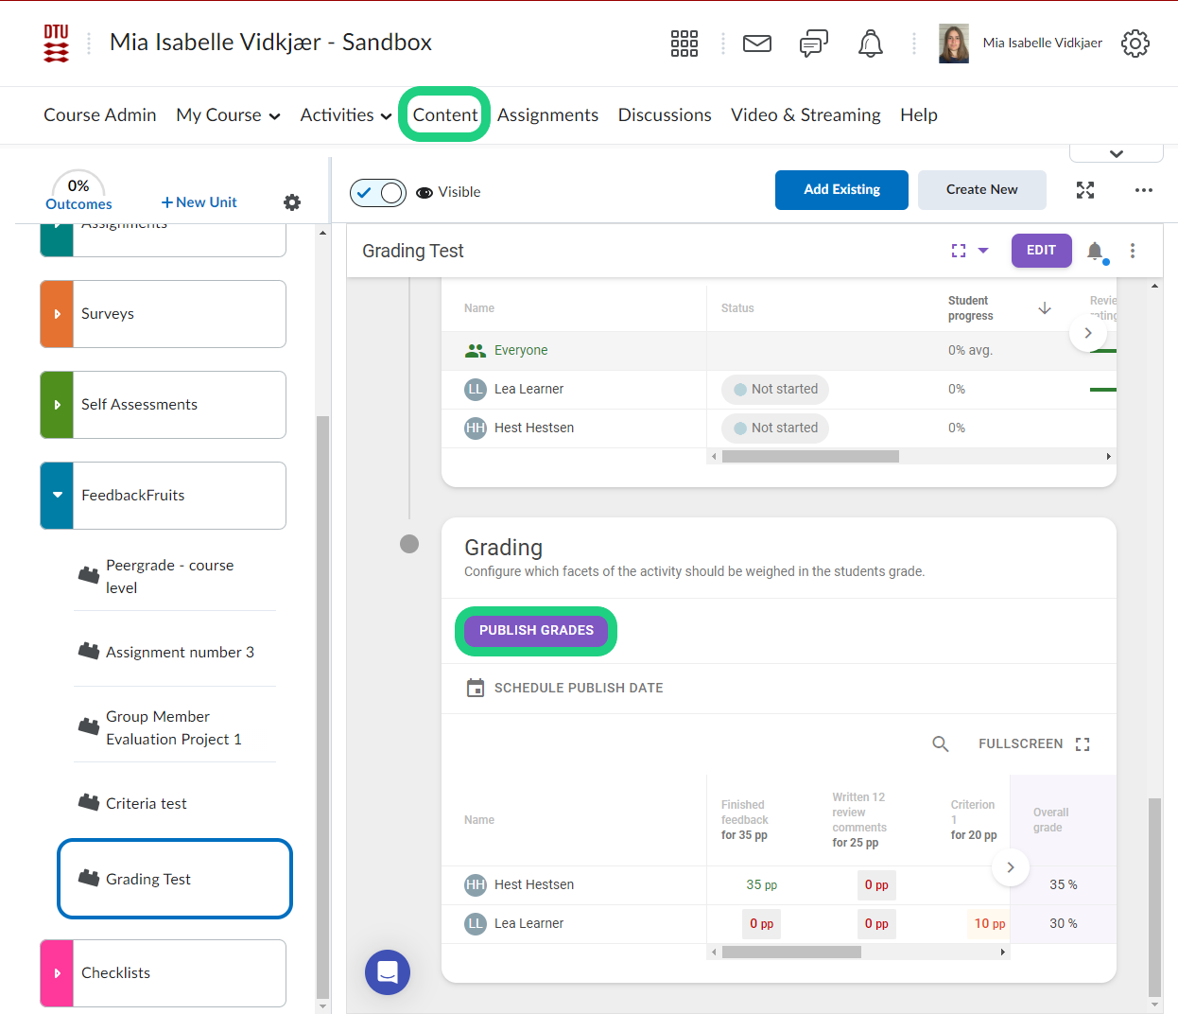Click the Add Existing button
This screenshot has width=1178, height=1014.
coord(841,190)
